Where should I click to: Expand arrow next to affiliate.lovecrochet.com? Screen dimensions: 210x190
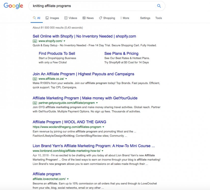(68, 179)
